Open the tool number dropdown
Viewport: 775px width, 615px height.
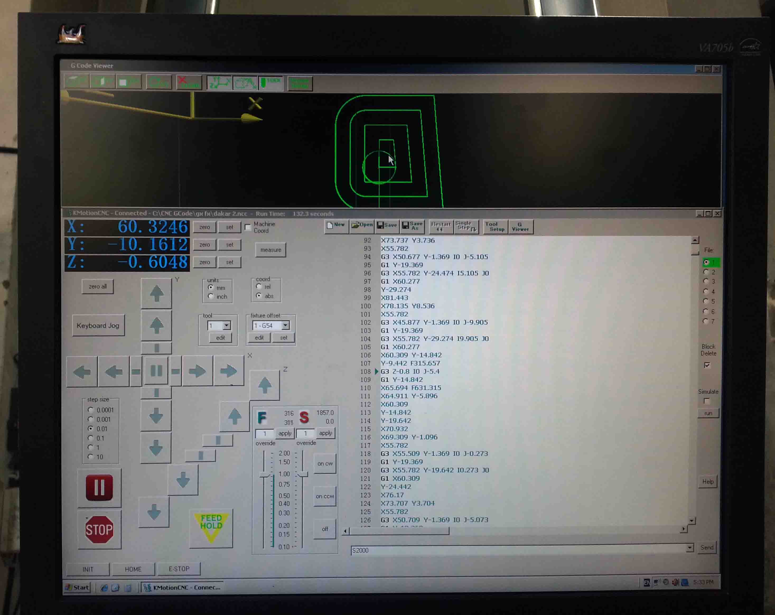coord(226,326)
